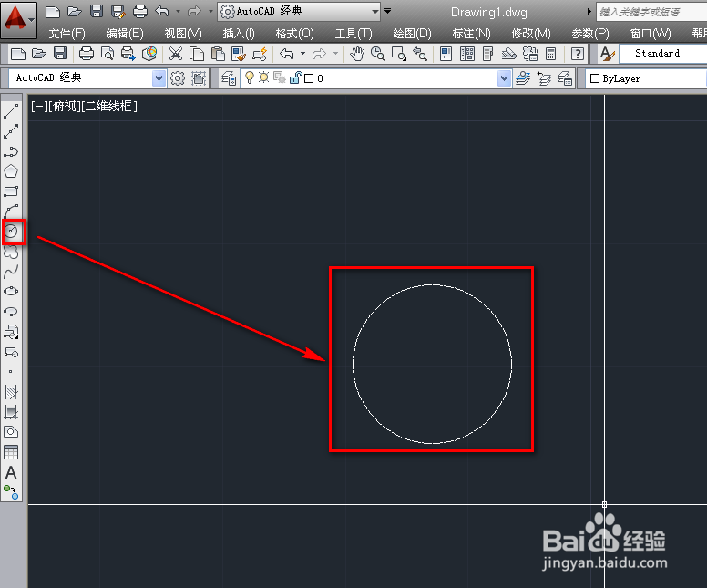
Task: Select the Ellipse Arc tool
Action: coord(11,312)
